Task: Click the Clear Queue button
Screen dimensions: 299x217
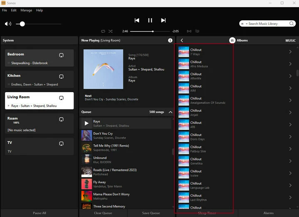Action: (103, 213)
